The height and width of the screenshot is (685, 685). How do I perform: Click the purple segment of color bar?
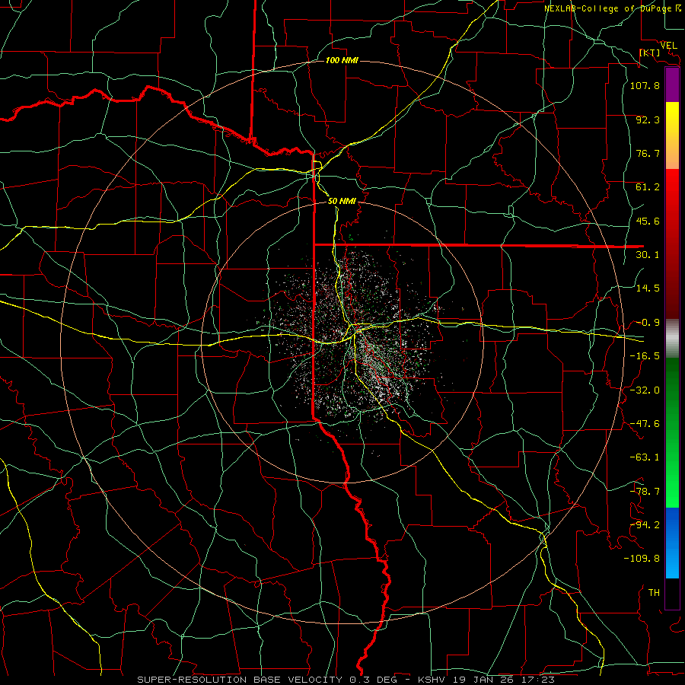[672, 84]
